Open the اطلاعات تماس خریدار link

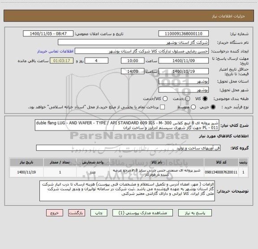point(55,51)
